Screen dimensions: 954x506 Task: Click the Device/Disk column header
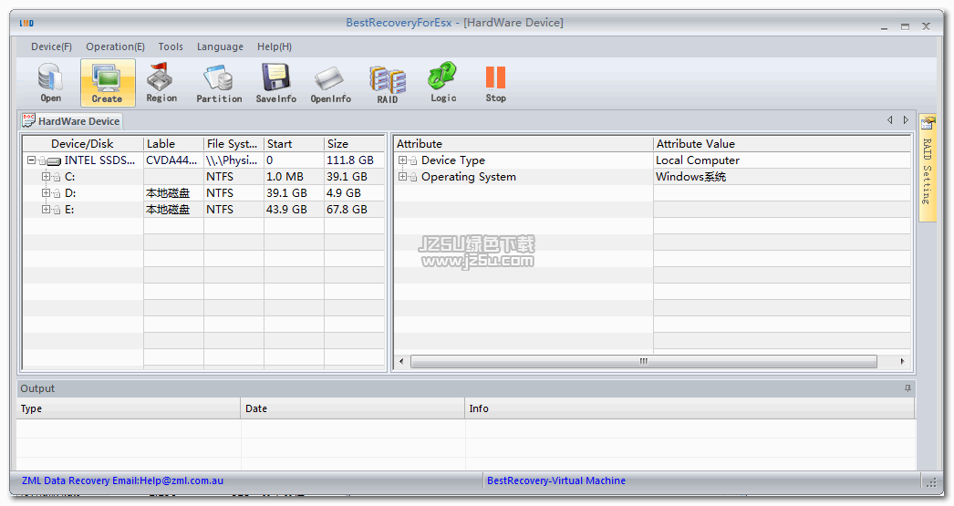coord(83,143)
